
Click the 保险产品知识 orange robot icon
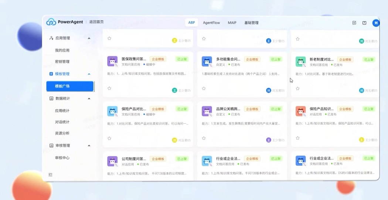tap(301, 111)
